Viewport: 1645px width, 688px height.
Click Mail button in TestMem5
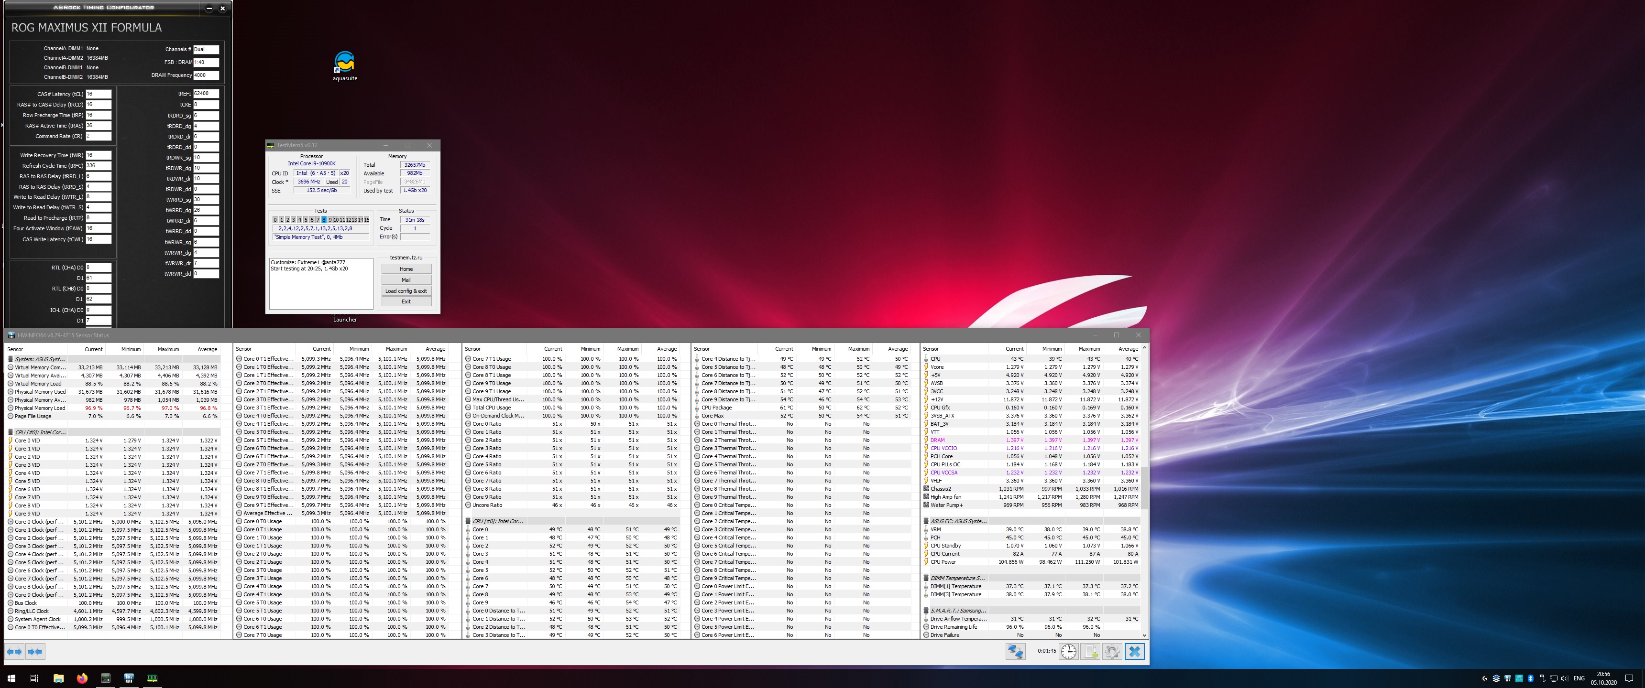[x=406, y=280]
